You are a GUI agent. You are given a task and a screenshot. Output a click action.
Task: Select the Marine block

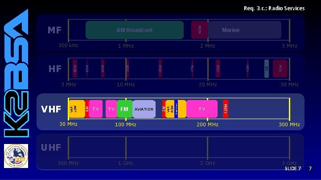(245, 30)
